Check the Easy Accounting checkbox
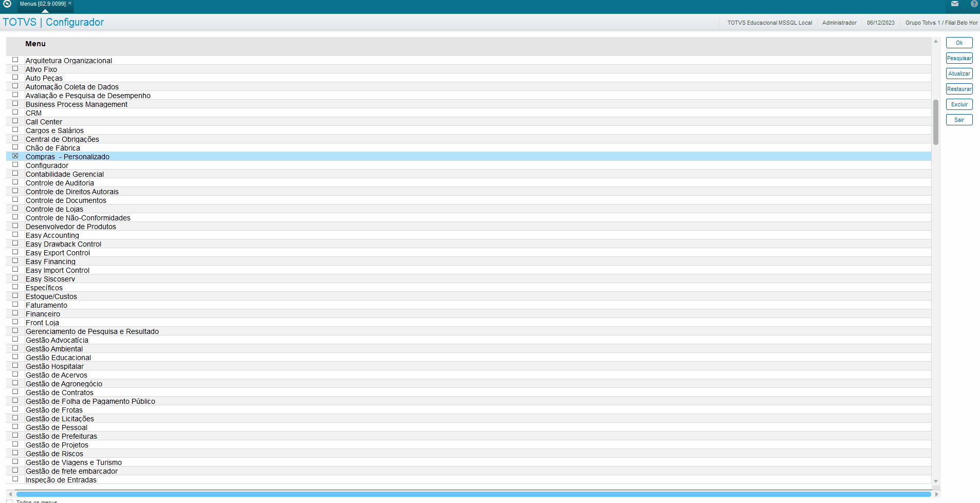Image resolution: width=980 pixels, height=503 pixels. point(15,234)
